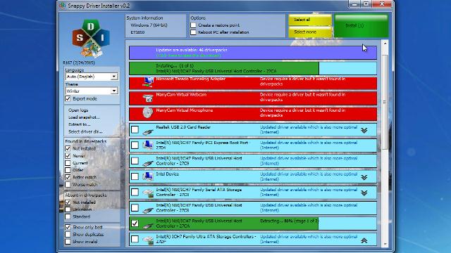Expand the Serial ATA Storage Controller row

click(364, 193)
